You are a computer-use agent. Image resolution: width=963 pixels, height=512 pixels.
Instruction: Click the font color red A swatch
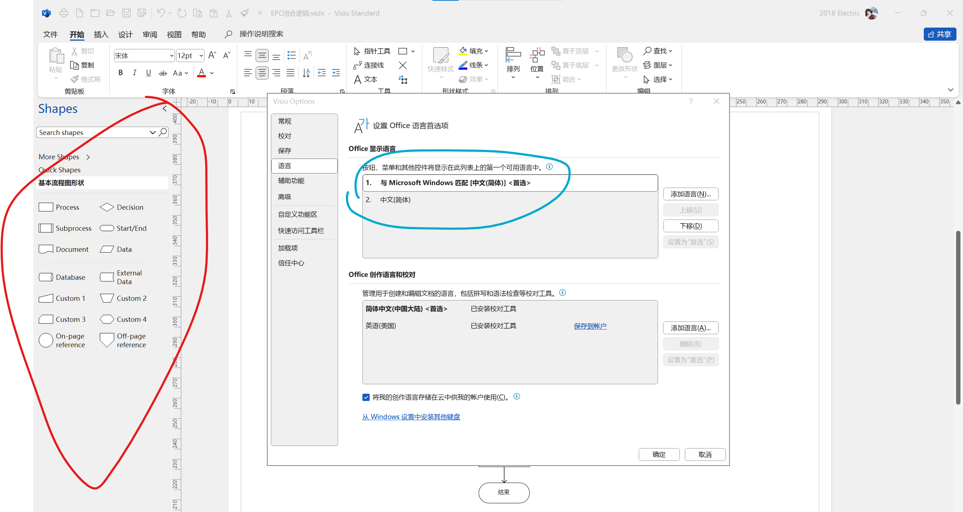point(202,73)
